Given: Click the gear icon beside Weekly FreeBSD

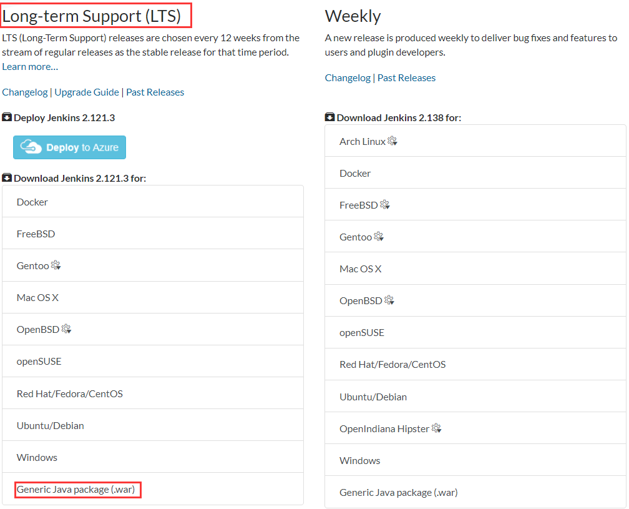Looking at the screenshot, I should [x=384, y=204].
